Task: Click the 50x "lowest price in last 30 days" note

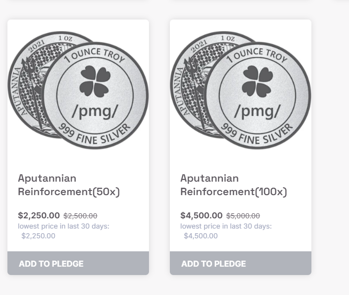Action: [64, 226]
